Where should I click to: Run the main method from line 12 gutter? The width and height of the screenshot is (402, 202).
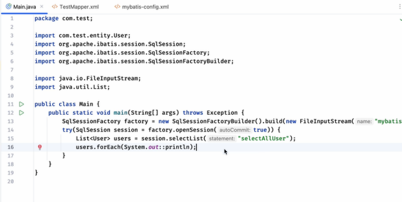tap(21, 112)
